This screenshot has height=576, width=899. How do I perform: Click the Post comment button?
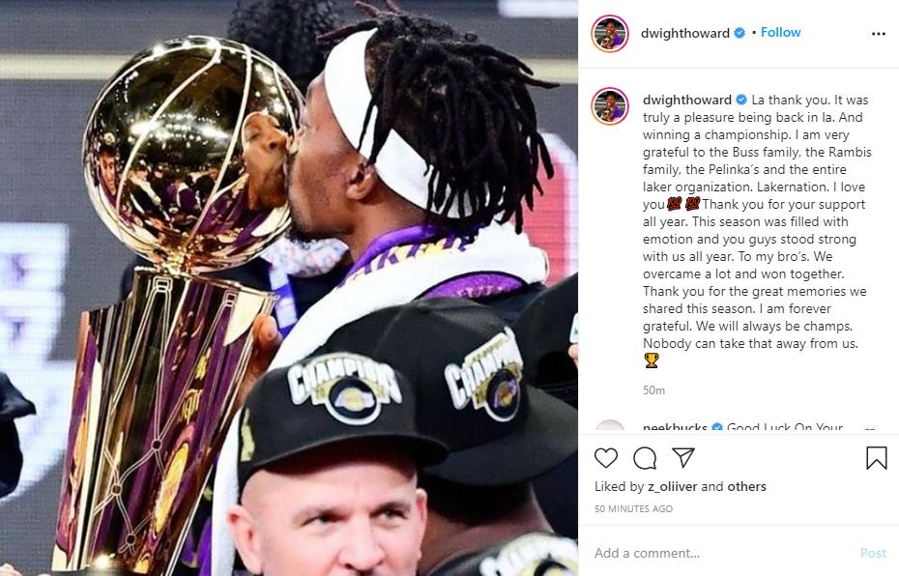873,553
